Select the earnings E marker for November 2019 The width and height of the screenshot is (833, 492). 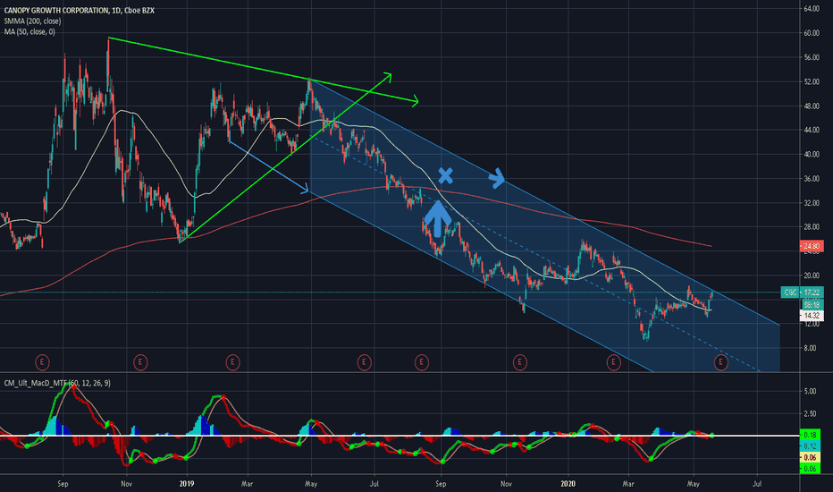[519, 363]
